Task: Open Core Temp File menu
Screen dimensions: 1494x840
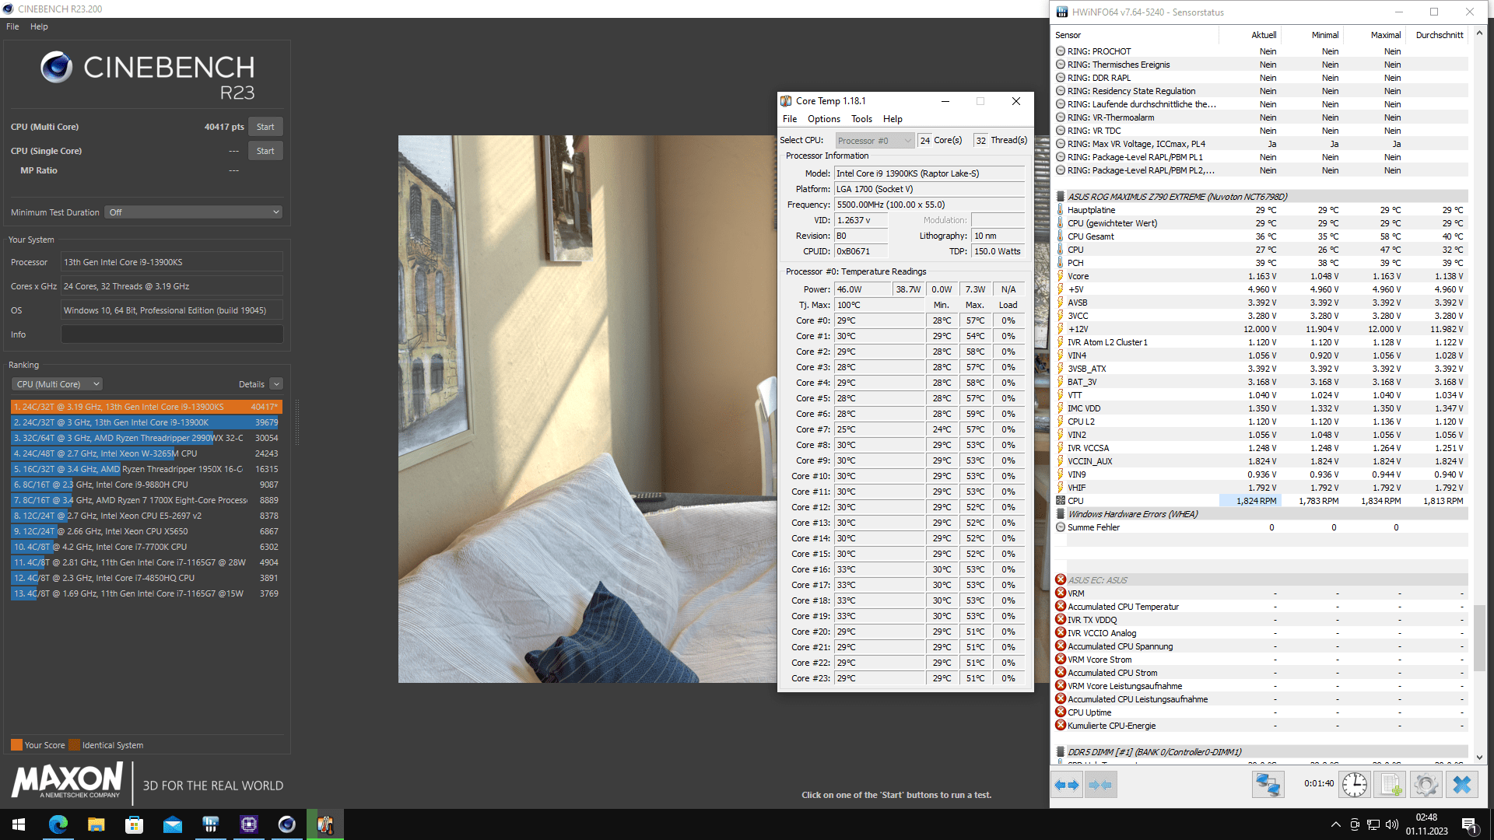Action: click(790, 119)
